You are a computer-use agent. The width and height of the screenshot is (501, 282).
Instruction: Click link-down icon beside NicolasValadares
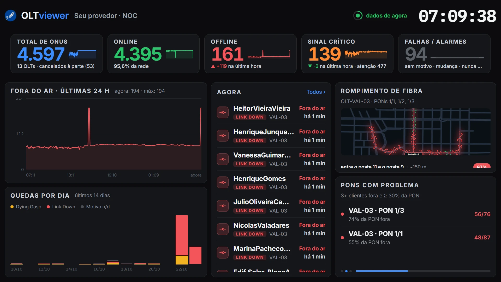coord(223,229)
